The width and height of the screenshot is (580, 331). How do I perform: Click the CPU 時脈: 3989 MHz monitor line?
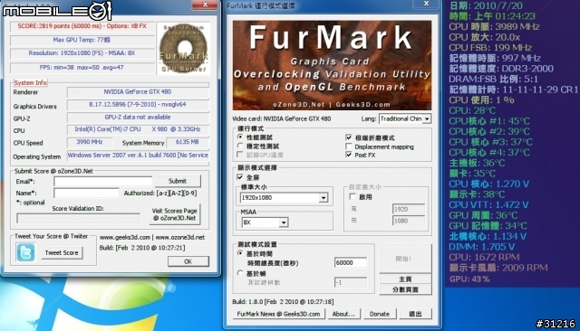click(494, 26)
